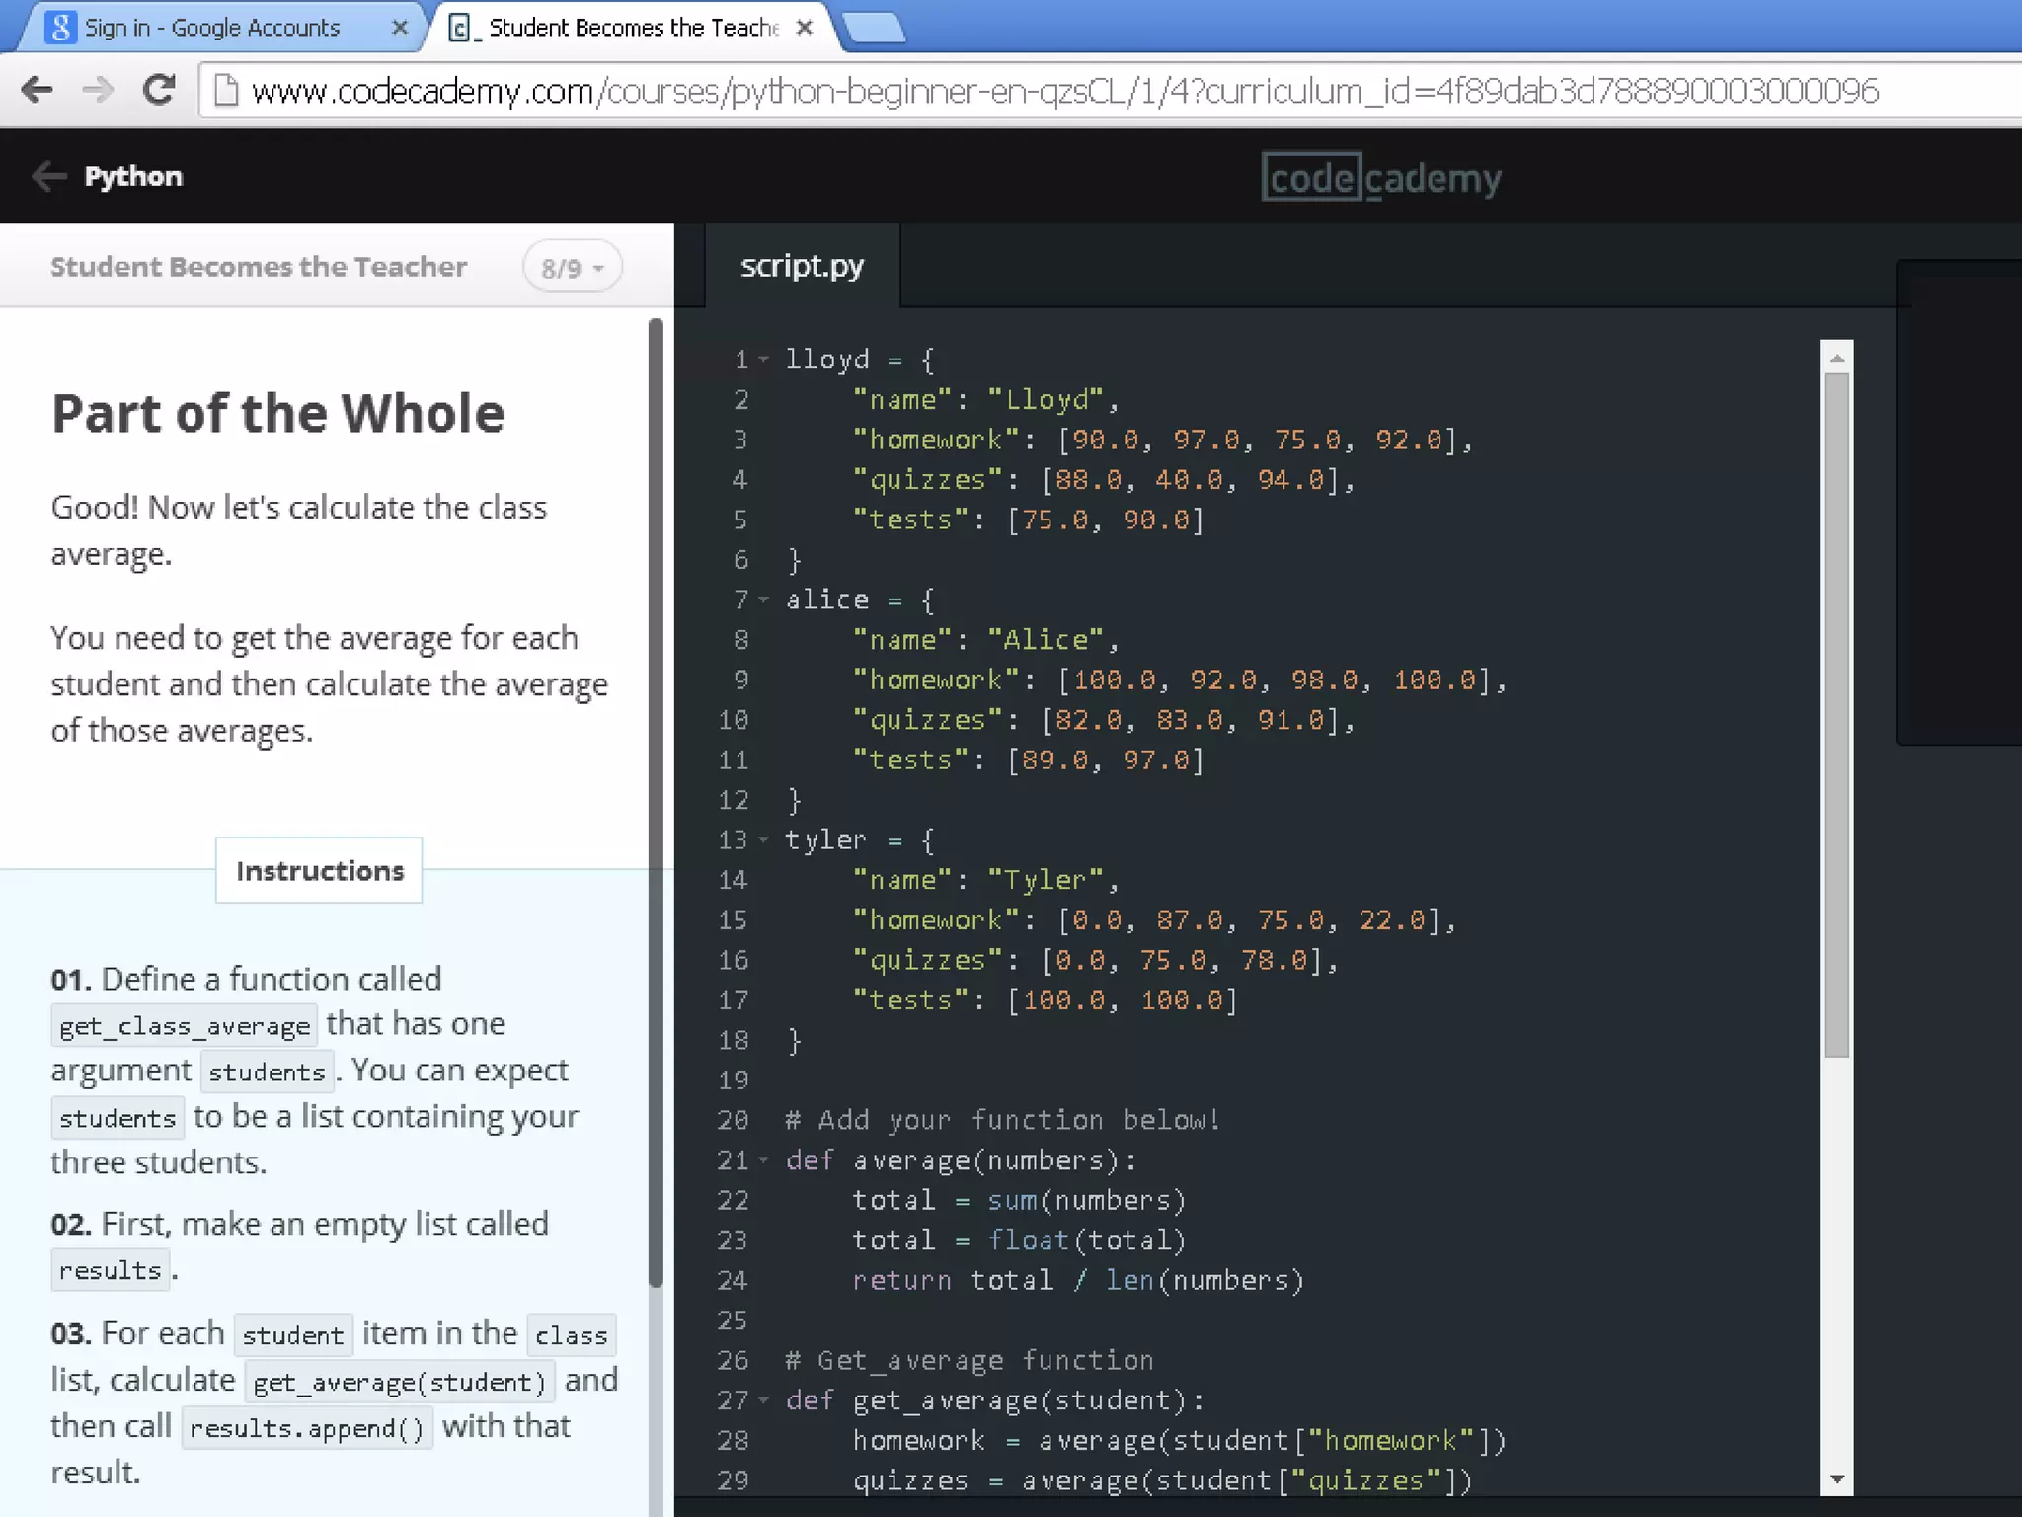Click the Google favicon on the first tab
The width and height of the screenshot is (2022, 1517).
[61, 28]
